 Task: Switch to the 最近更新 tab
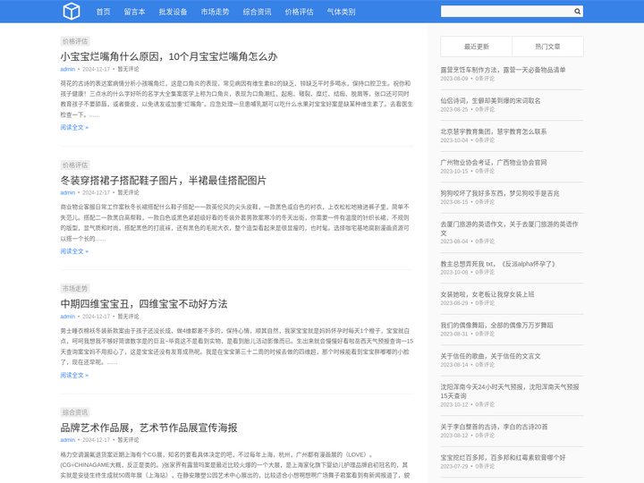[x=477, y=47]
